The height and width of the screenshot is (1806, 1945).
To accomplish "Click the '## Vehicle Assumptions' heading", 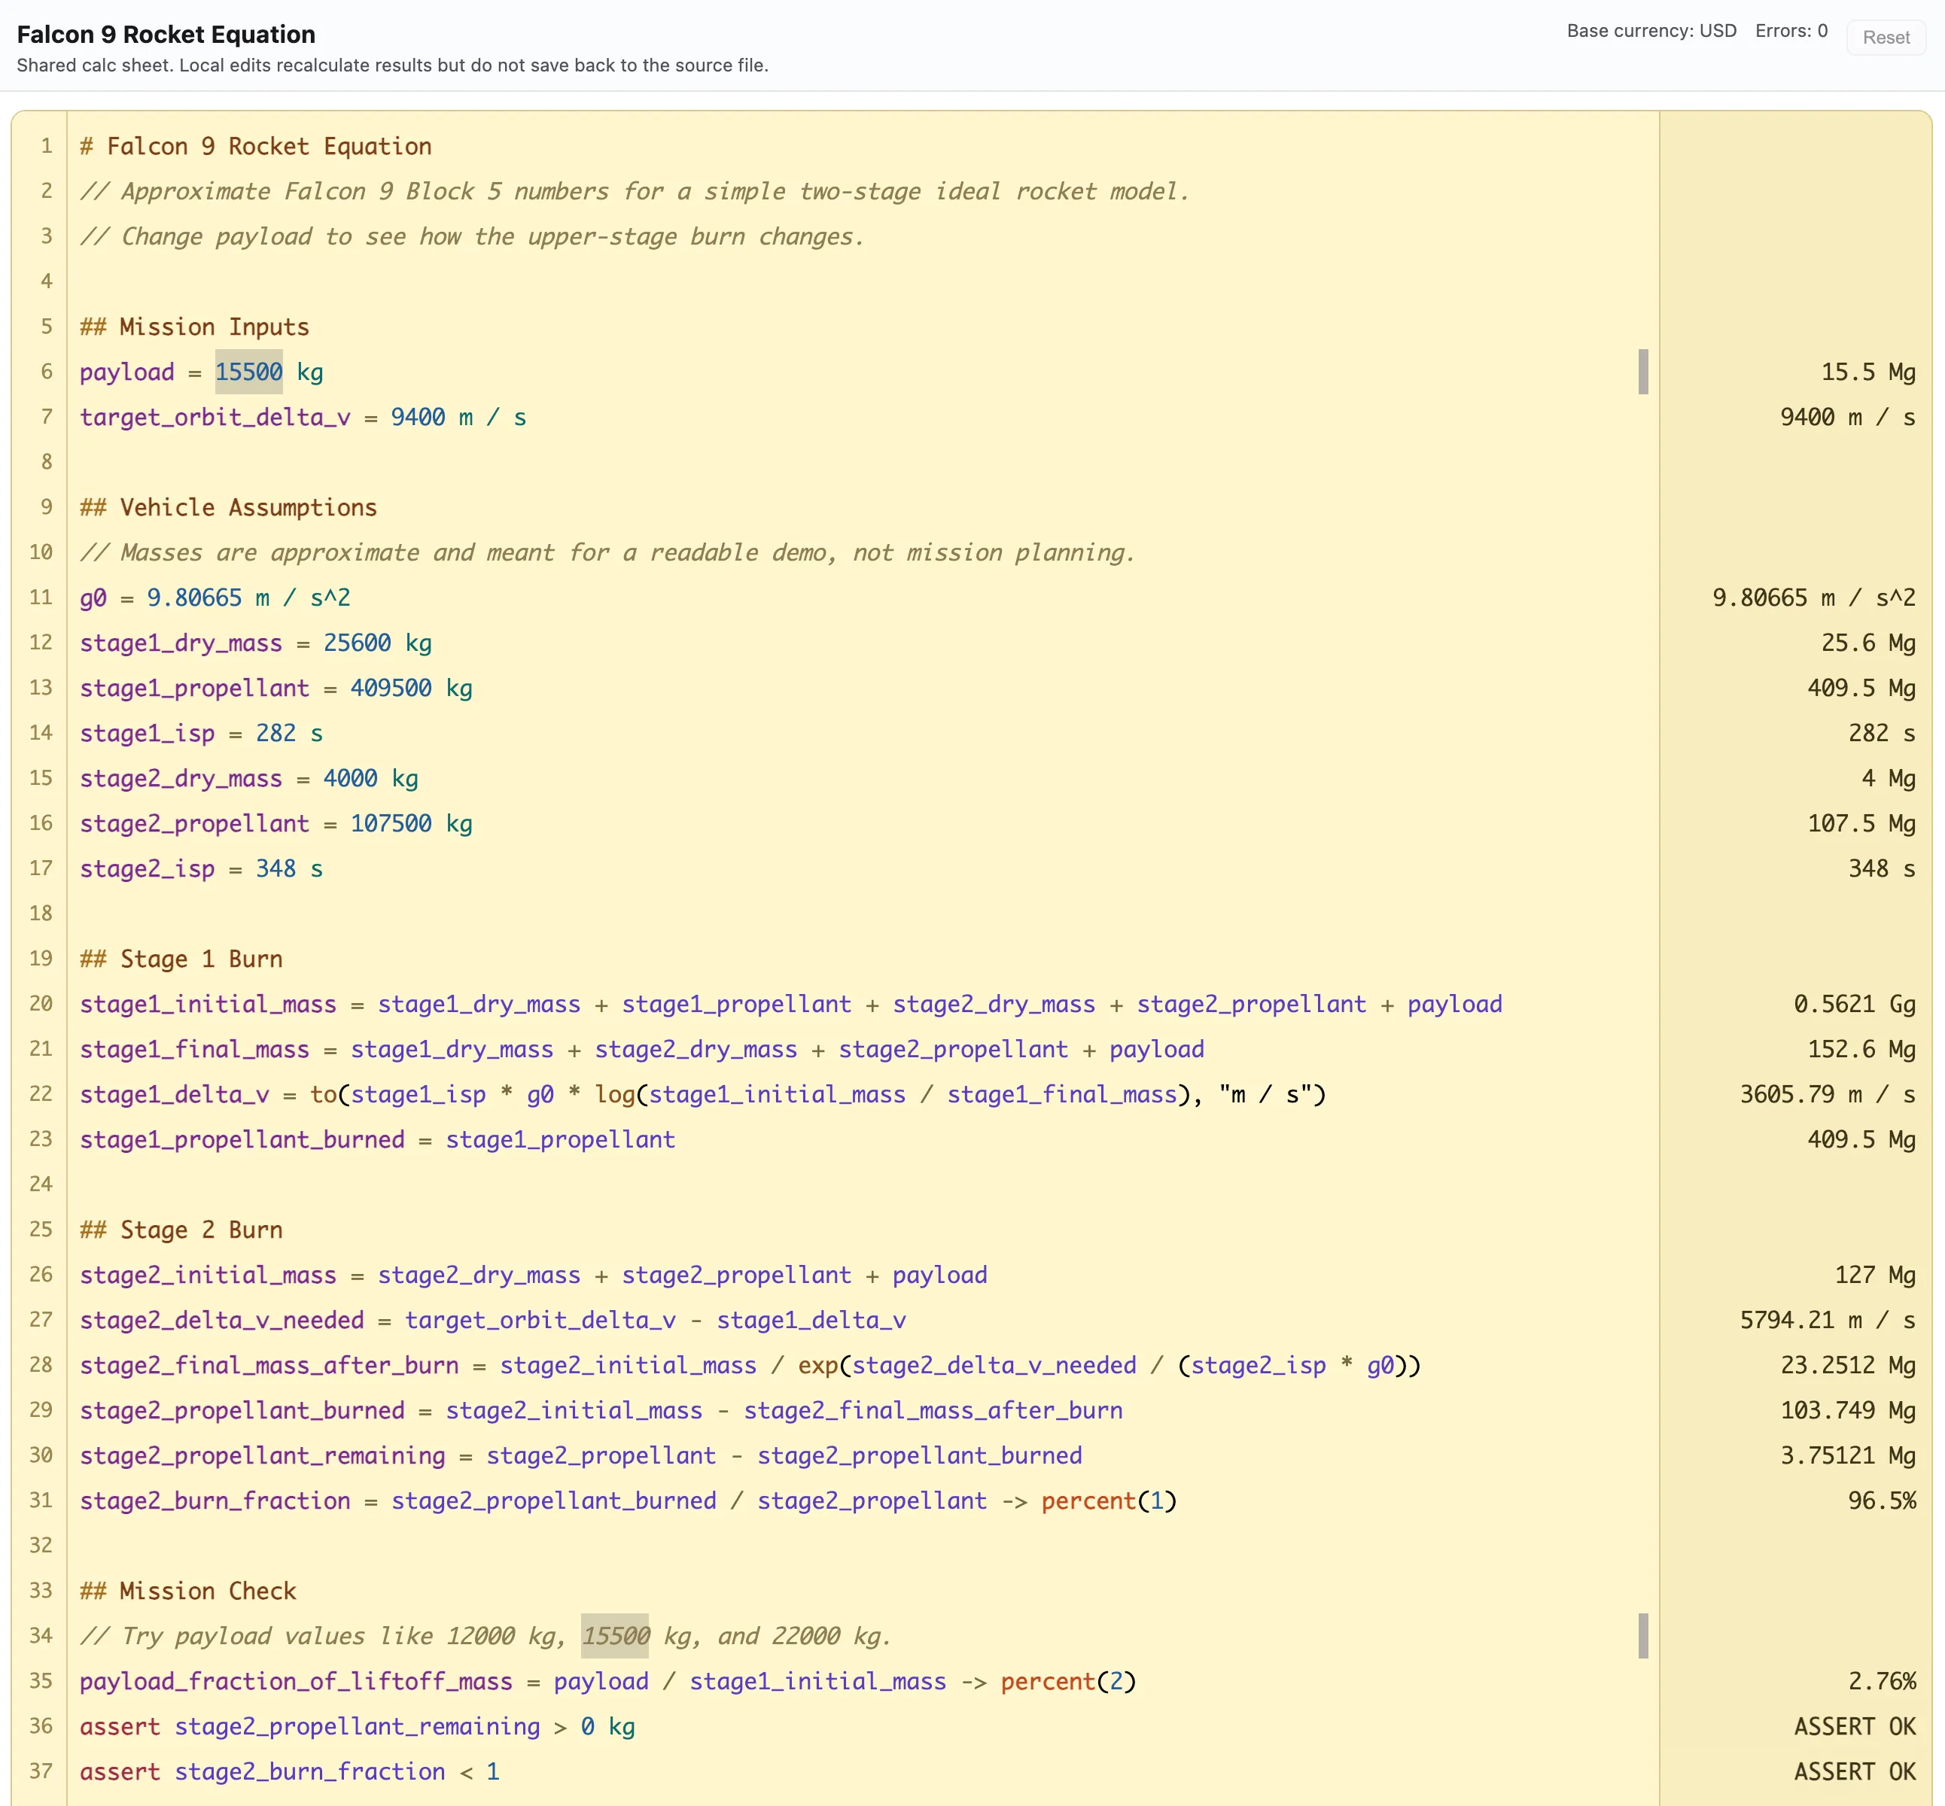I will tap(229, 508).
